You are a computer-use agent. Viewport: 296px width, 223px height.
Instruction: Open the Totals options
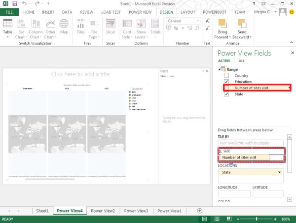pos(155,28)
